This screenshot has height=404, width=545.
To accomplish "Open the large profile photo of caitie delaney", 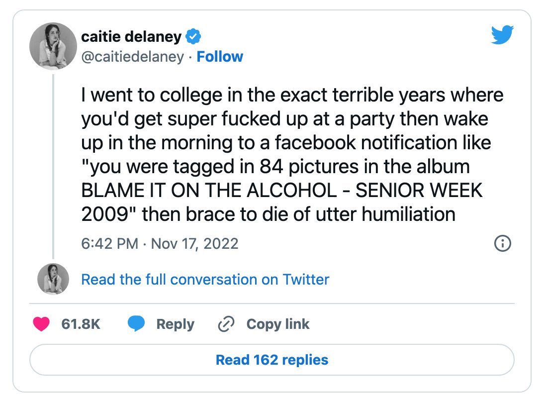I will pyautogui.click(x=53, y=46).
